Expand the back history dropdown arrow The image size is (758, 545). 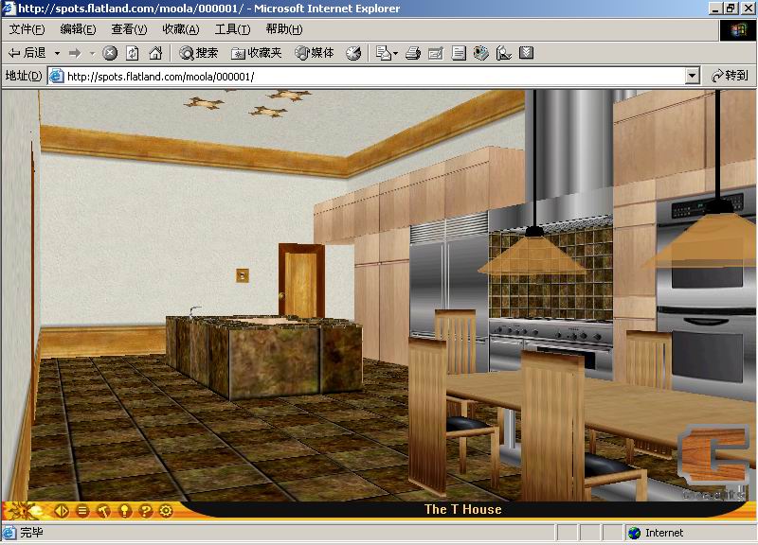[x=57, y=53]
